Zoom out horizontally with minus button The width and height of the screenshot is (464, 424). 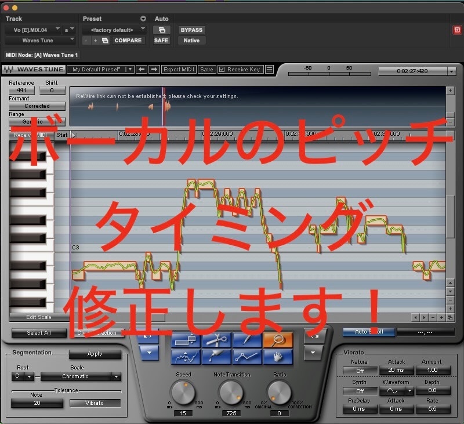433,317
